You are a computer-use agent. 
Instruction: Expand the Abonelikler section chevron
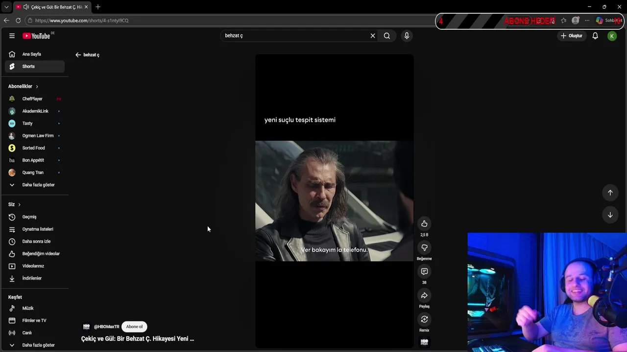click(37, 87)
